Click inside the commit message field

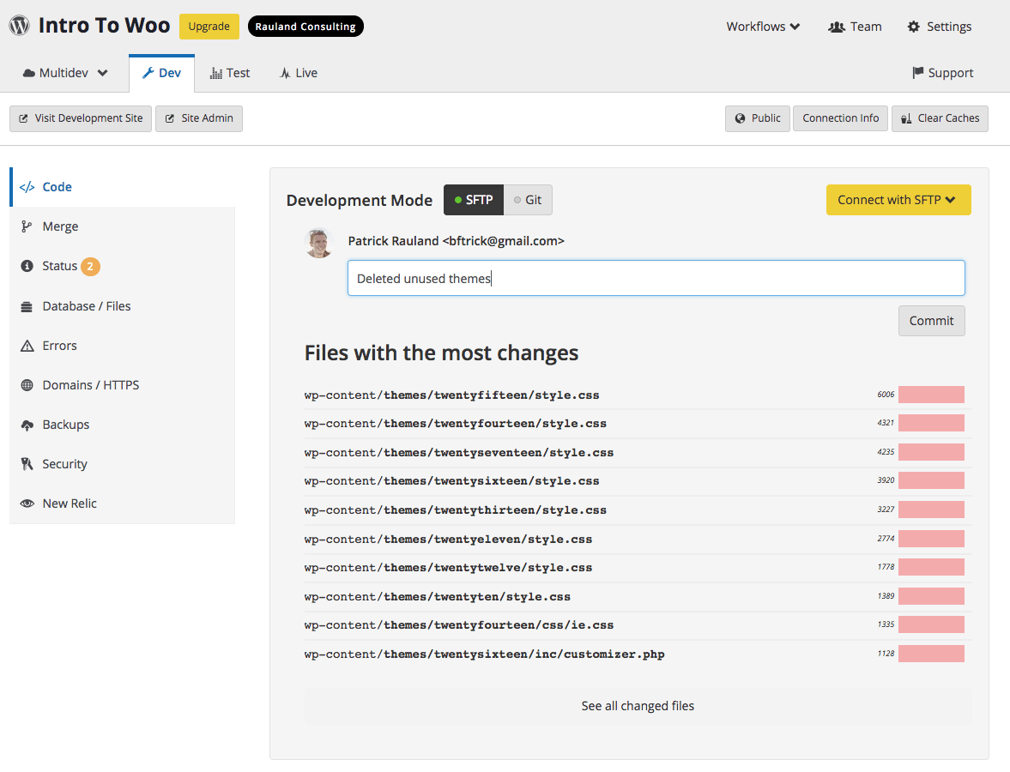click(656, 278)
